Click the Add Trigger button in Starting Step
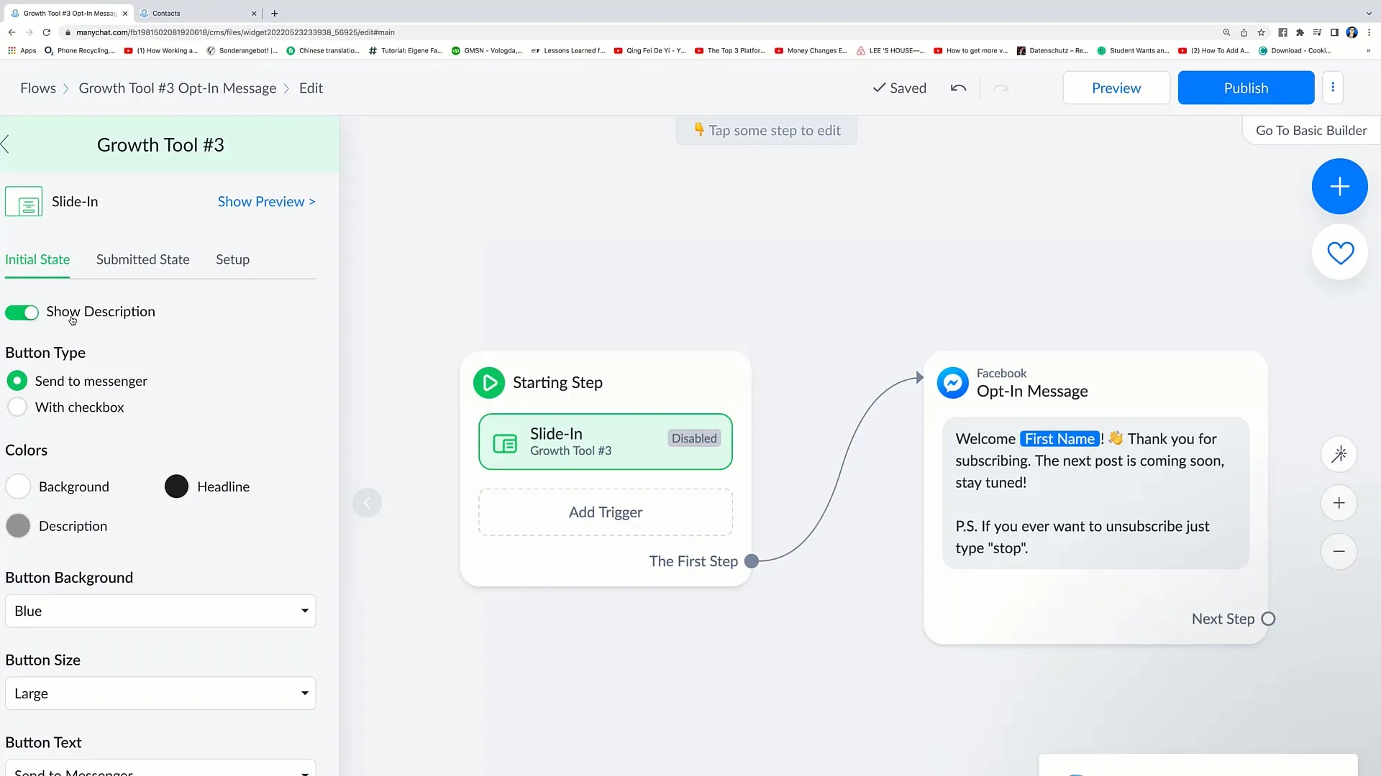The image size is (1381, 776). point(606,512)
